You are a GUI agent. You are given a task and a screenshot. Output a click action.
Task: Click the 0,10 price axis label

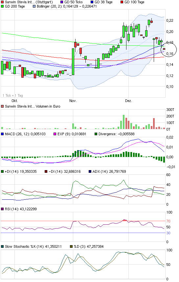click(170, 87)
